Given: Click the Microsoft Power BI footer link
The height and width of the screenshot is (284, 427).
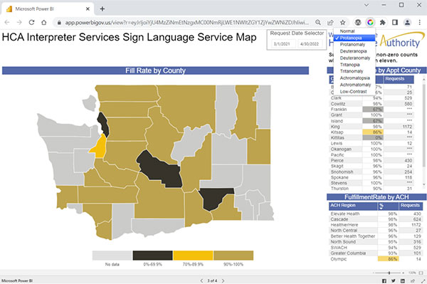Looking at the screenshot, I should click(x=17, y=280).
